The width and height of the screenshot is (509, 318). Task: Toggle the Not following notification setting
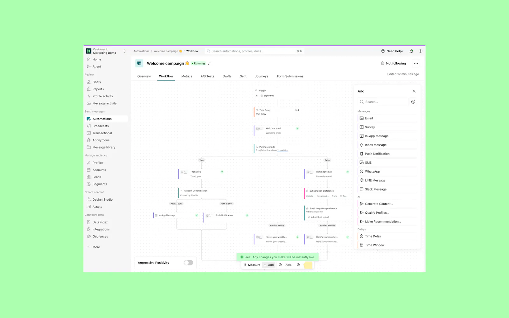pyautogui.click(x=393, y=63)
